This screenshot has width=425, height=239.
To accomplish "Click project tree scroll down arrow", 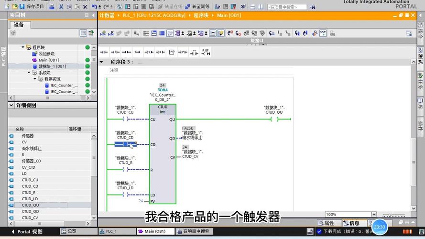I will (x=94, y=92).
